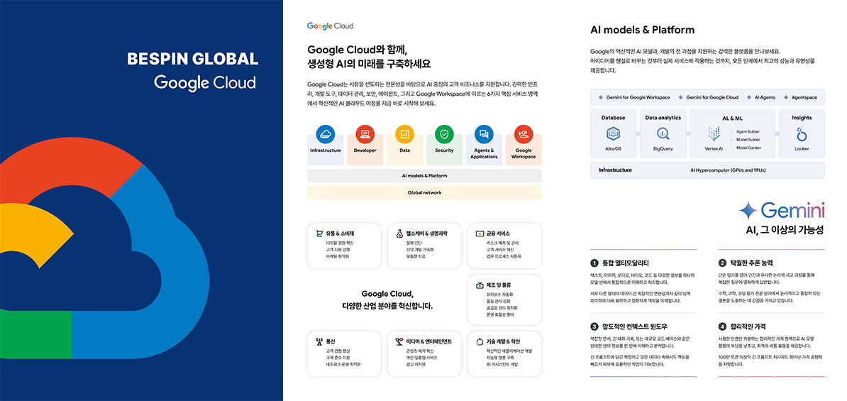Click the Database column heading
Viewport: 847px width, 401px height.
[x=613, y=117]
